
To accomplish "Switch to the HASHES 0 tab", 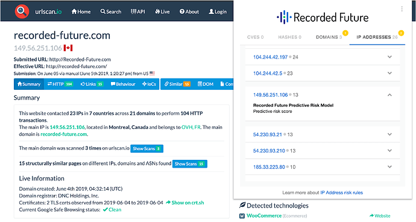I will pos(290,37).
